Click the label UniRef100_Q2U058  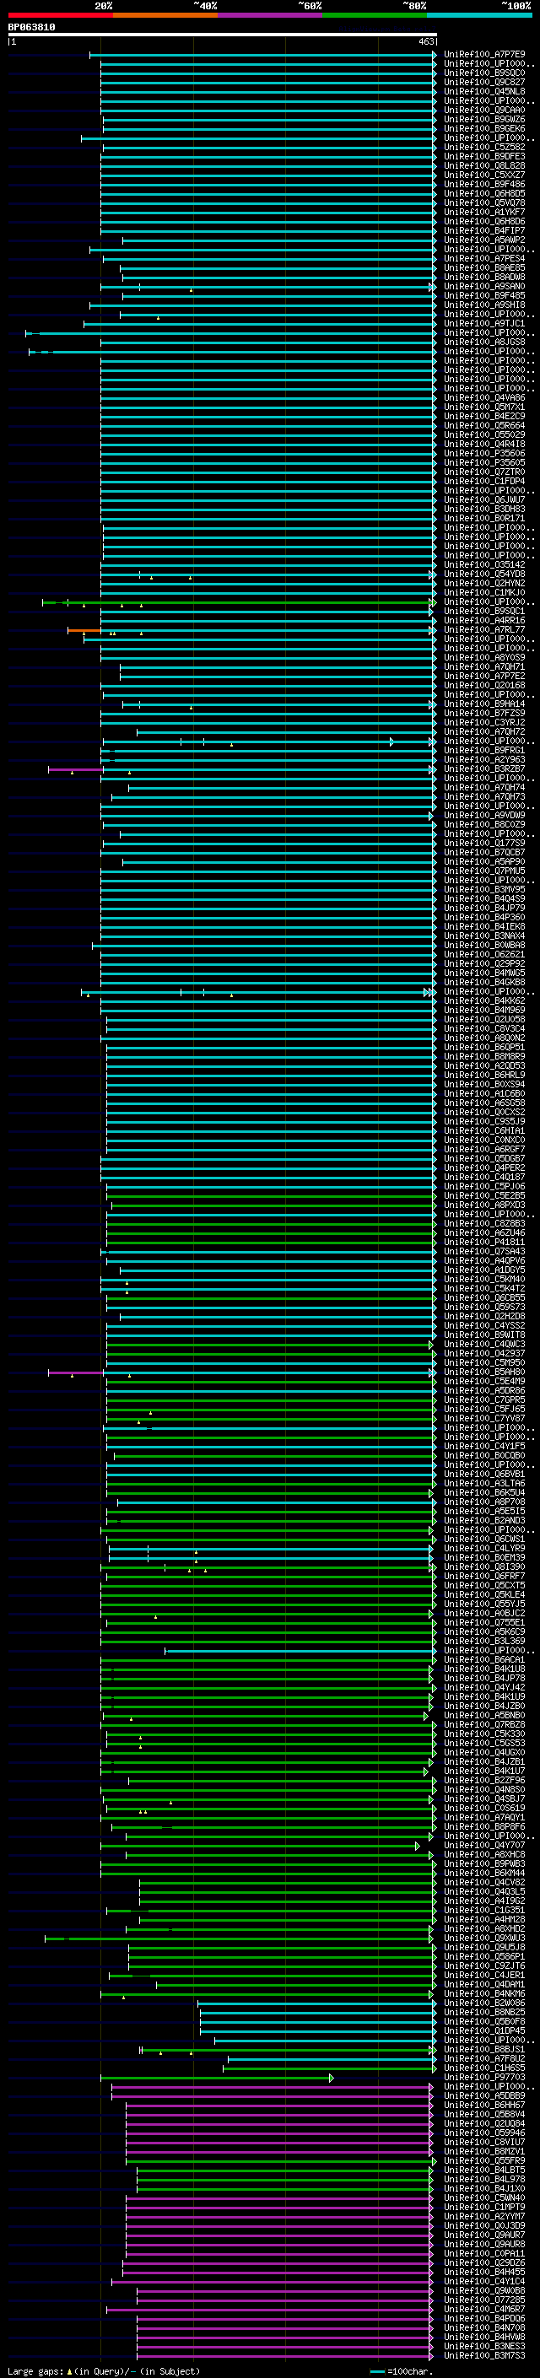tap(484, 1019)
